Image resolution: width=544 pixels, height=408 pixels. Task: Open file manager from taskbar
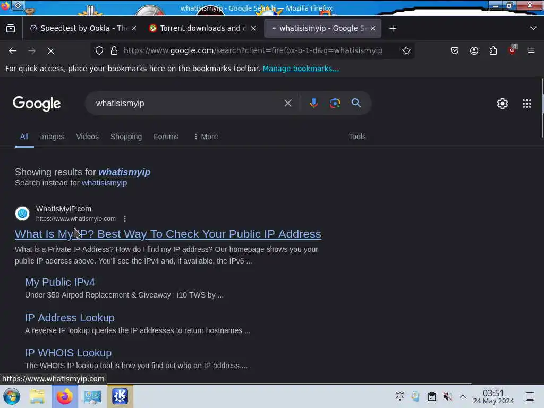(37, 396)
